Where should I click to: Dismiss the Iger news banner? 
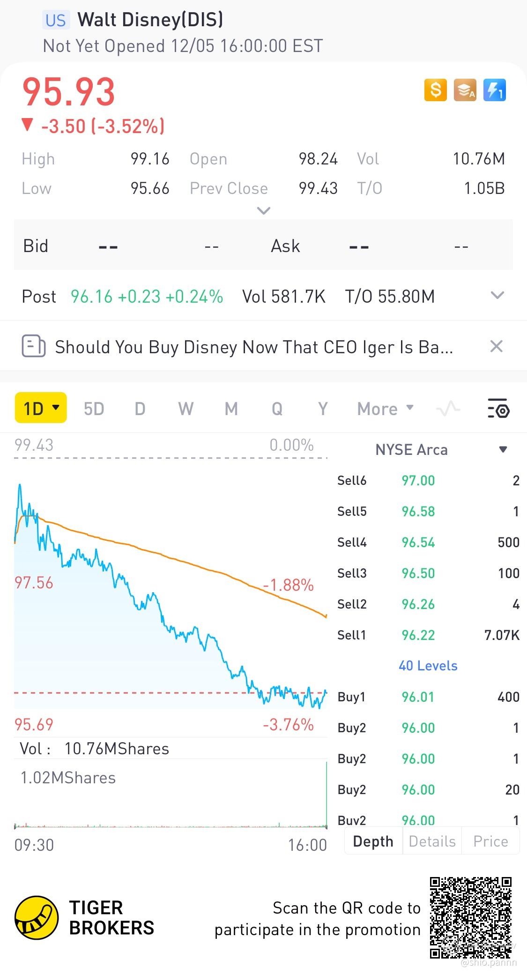[496, 347]
